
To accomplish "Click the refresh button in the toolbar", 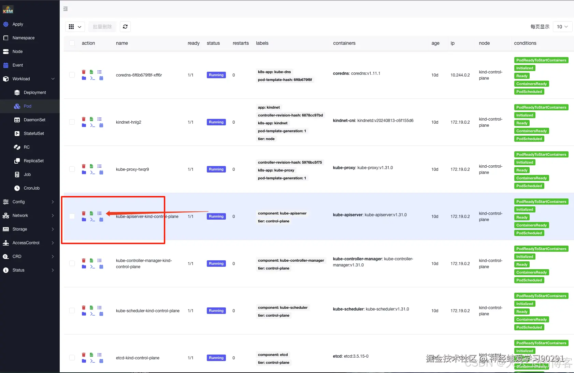I will 125,27.
